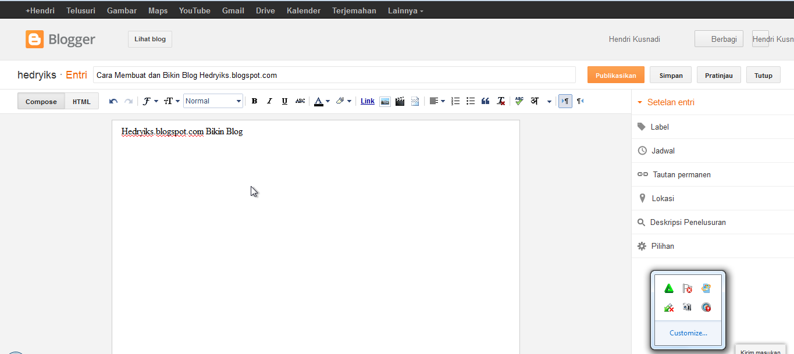
Task: Click the hedryiks blog name link
Action: click(37, 75)
